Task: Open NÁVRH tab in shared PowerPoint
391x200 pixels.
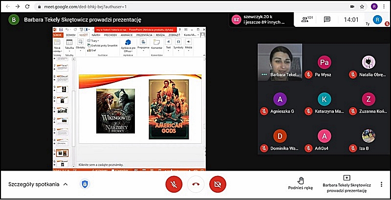Action: (96, 35)
